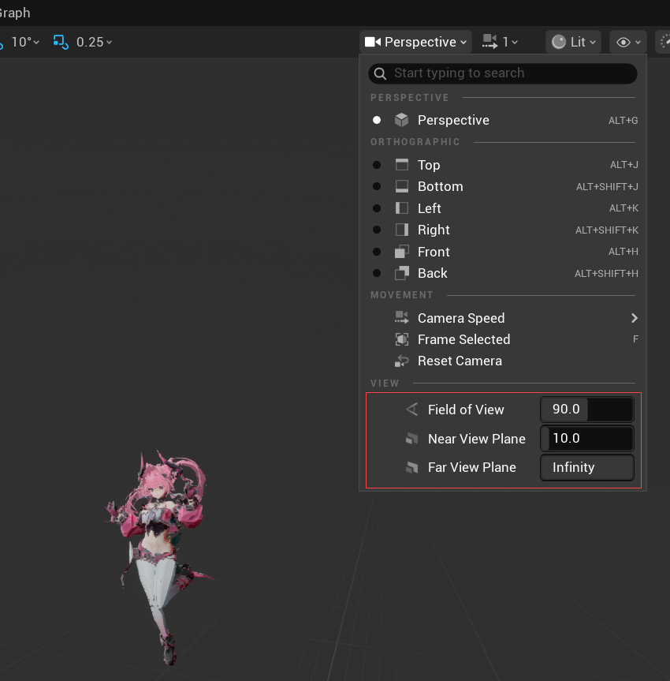
Task: Open the Perspective viewport type dropdown
Action: [415, 42]
